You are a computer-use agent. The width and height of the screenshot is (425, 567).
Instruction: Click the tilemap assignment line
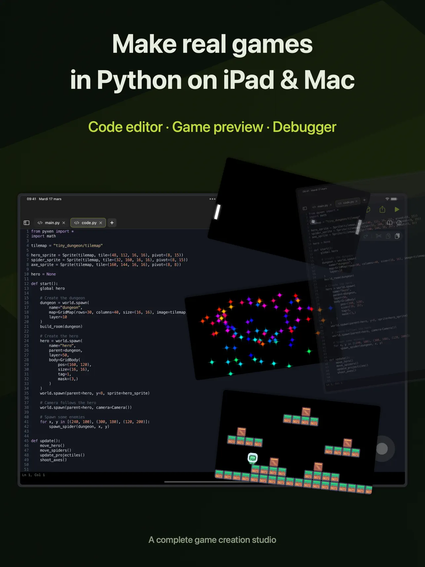tap(67, 245)
